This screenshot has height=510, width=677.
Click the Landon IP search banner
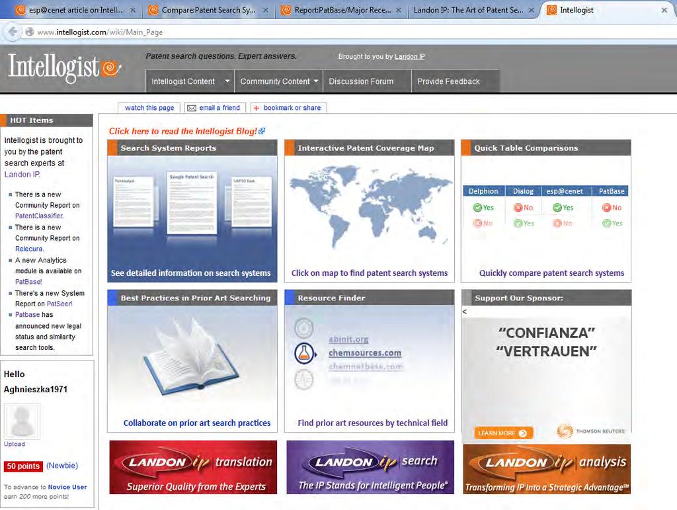tap(370, 467)
